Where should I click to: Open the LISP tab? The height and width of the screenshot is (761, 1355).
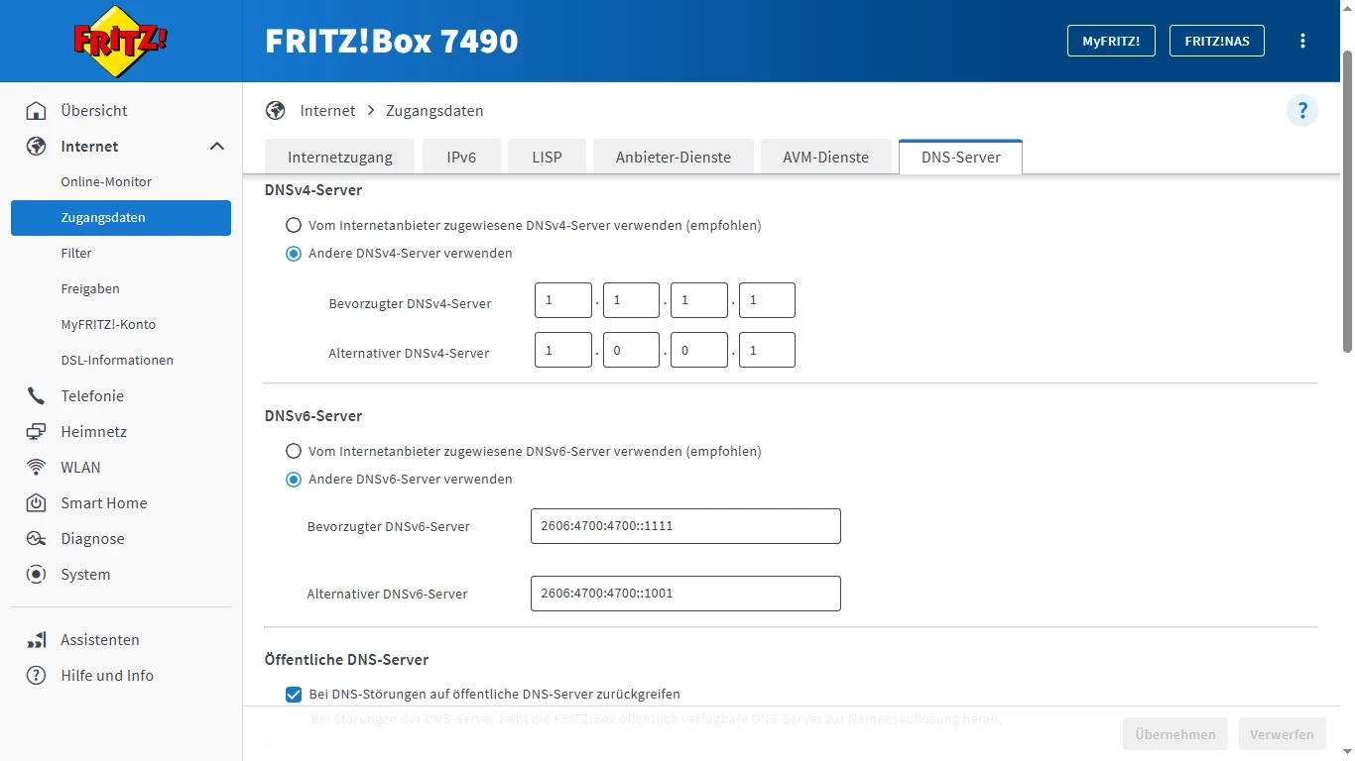coord(547,158)
